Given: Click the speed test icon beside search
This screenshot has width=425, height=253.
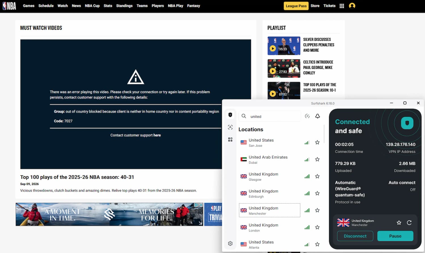Looking at the screenshot, I should pyautogui.click(x=307, y=116).
